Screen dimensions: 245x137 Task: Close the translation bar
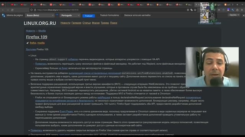pyautogui.click(x=243, y=15)
